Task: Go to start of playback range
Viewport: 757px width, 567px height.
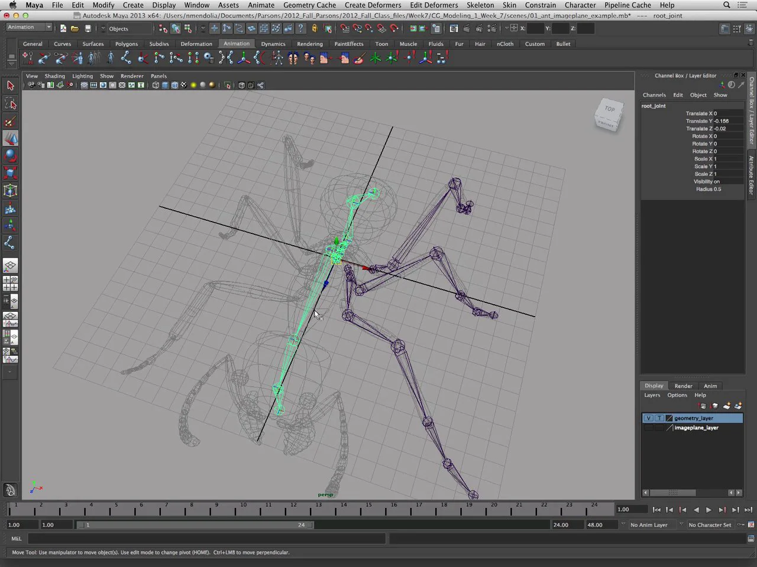Action: click(656, 510)
